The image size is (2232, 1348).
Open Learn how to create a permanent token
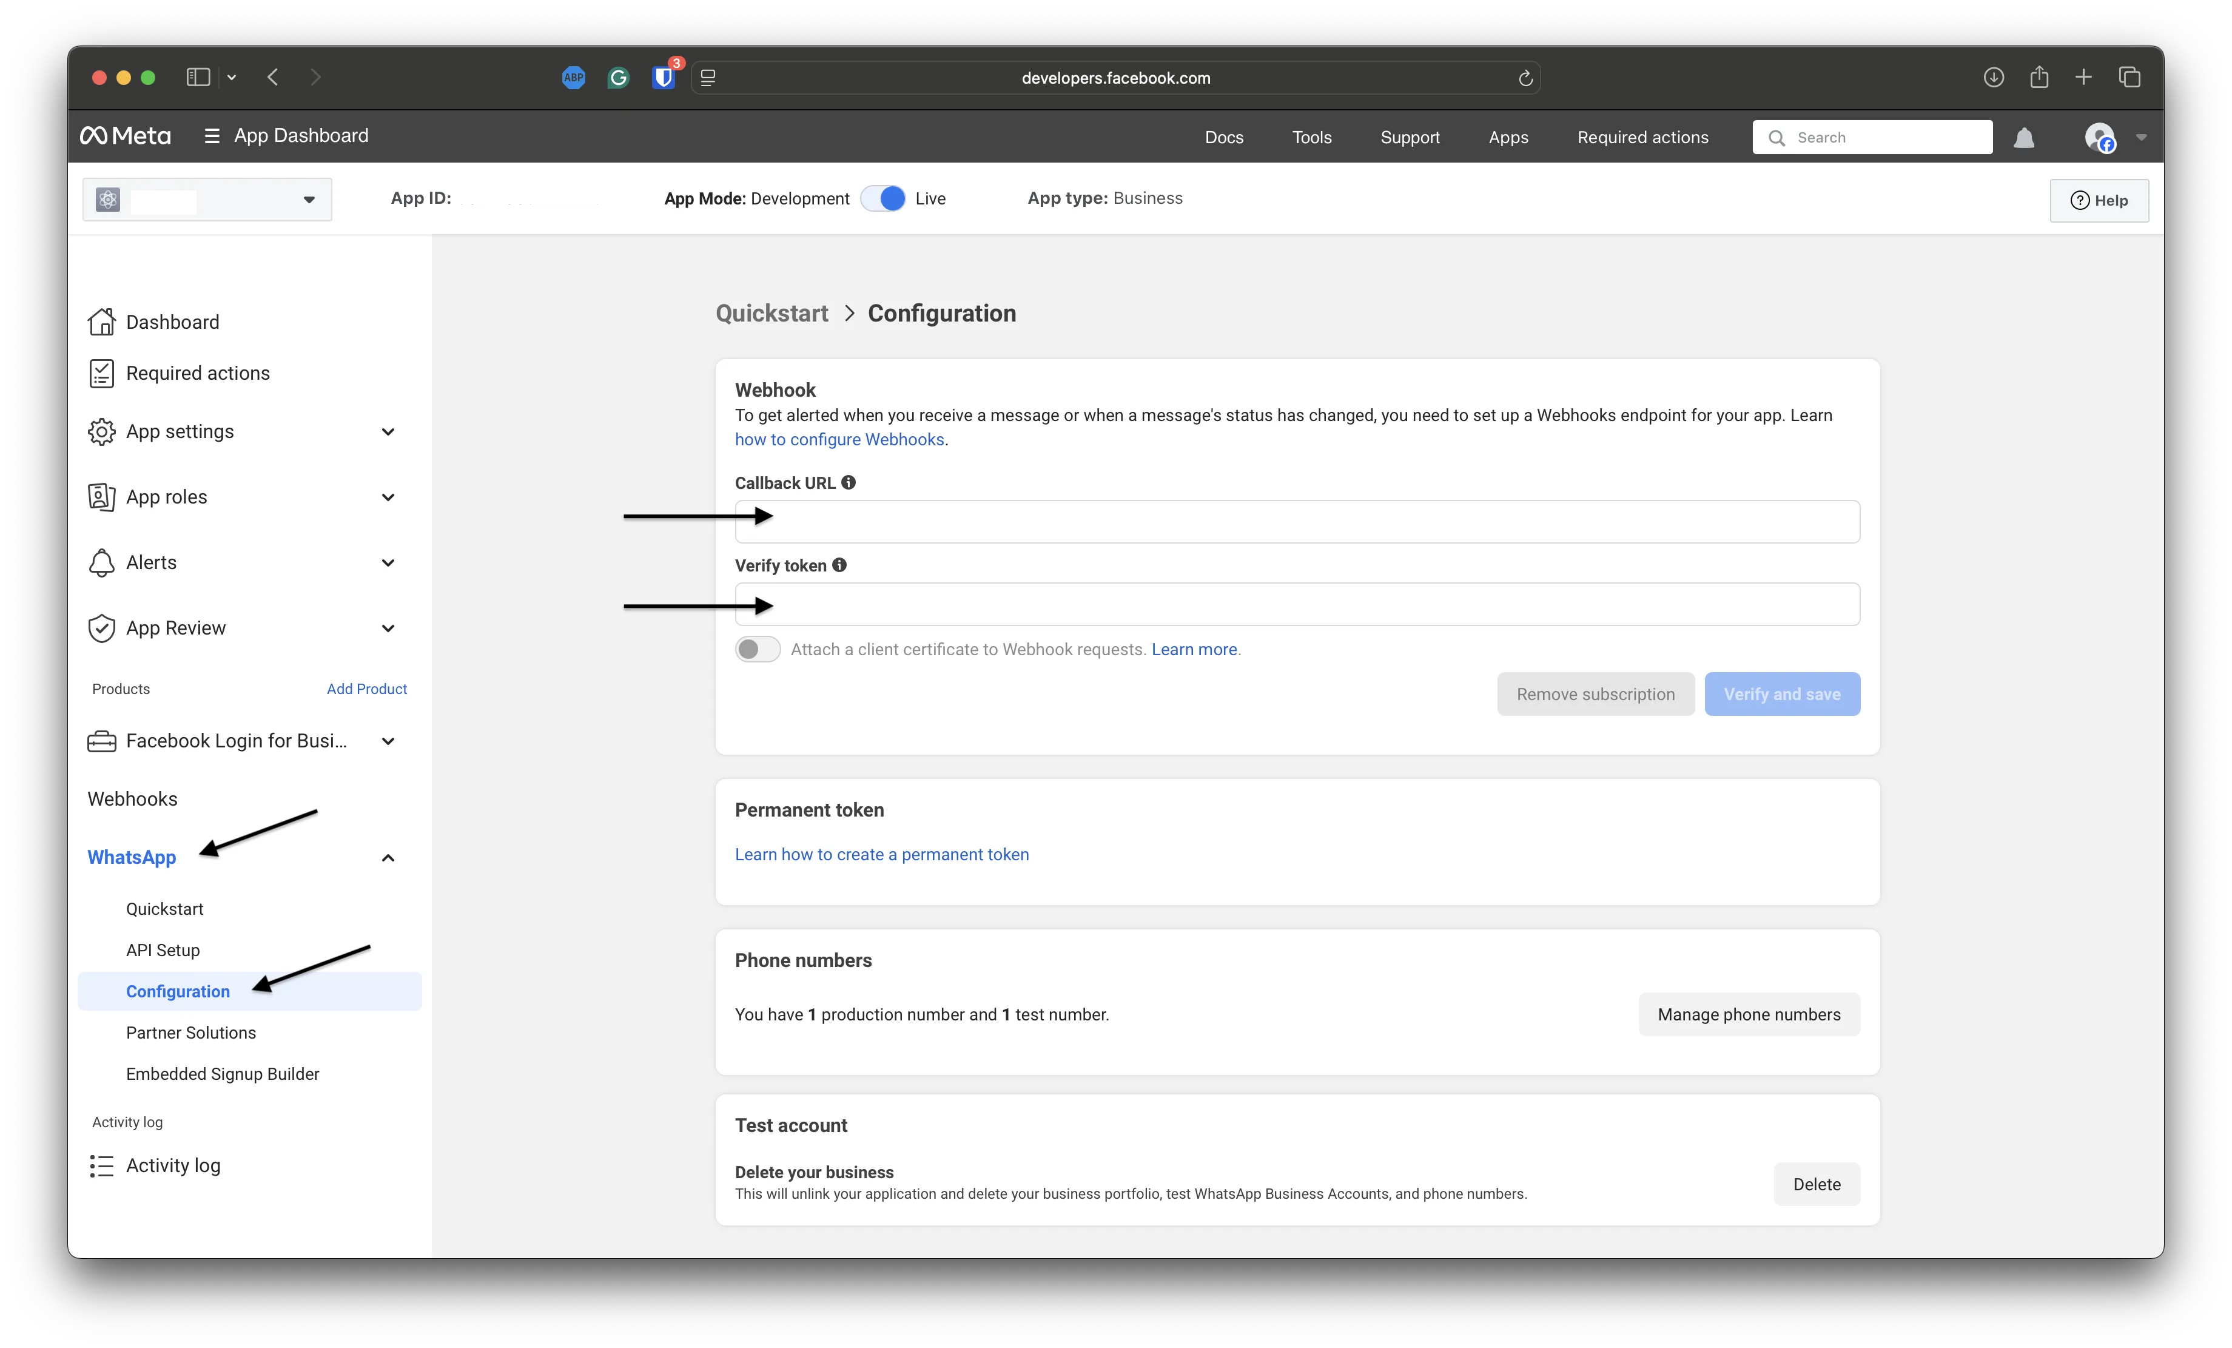(x=881, y=854)
